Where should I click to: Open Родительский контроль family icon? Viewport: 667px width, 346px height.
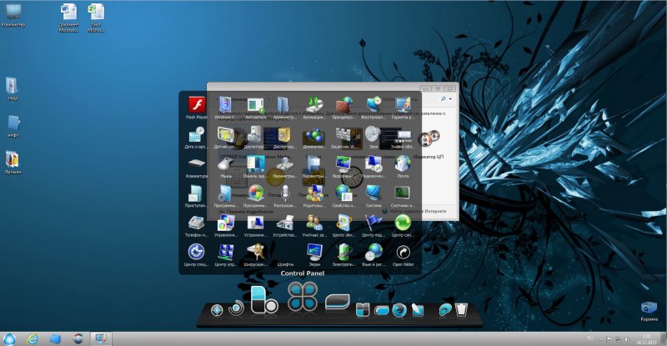pyautogui.click(x=314, y=193)
